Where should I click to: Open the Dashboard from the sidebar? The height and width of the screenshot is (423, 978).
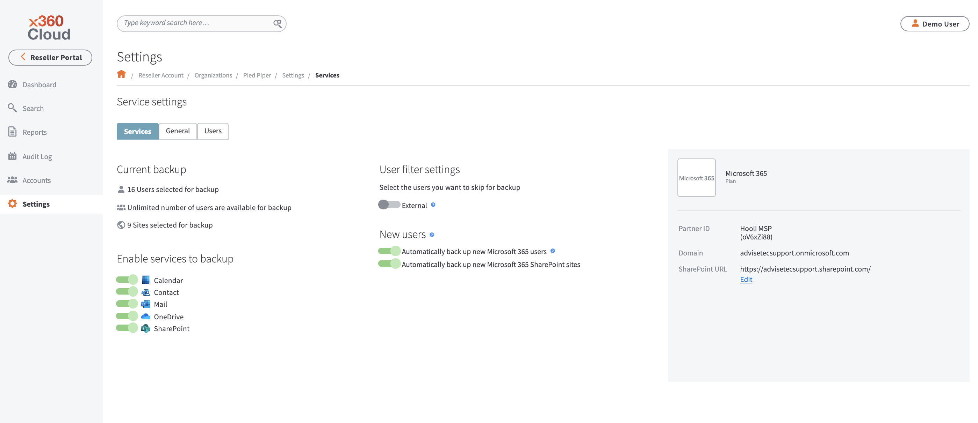pos(39,84)
